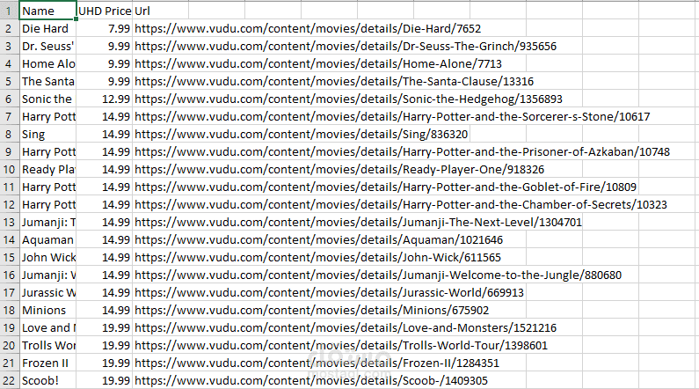Select the The-Santa-Clause/13316 URL cell
Image resolution: width=699 pixels, height=389 pixels.
(x=334, y=81)
